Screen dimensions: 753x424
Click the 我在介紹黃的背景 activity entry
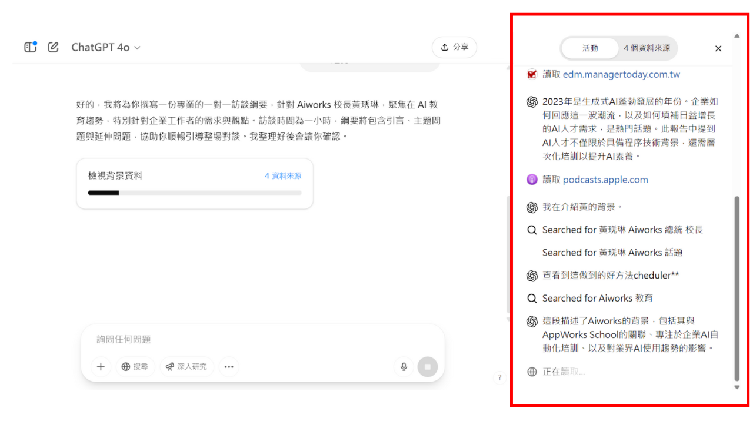pos(582,207)
